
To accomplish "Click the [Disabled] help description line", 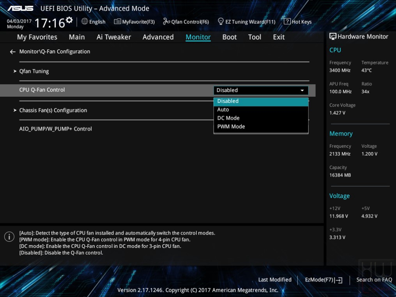I will click(x=61, y=253).
